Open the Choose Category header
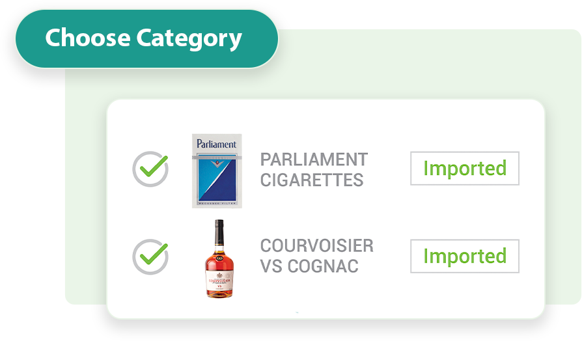Viewport: 582px width, 341px height. point(143,38)
